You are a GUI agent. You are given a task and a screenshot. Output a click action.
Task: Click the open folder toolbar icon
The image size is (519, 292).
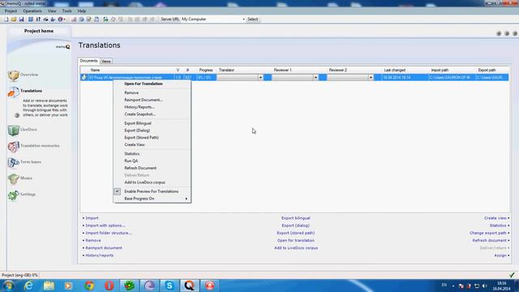click(14, 19)
